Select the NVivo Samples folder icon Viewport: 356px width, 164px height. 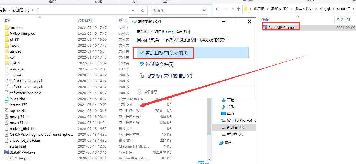7,33
